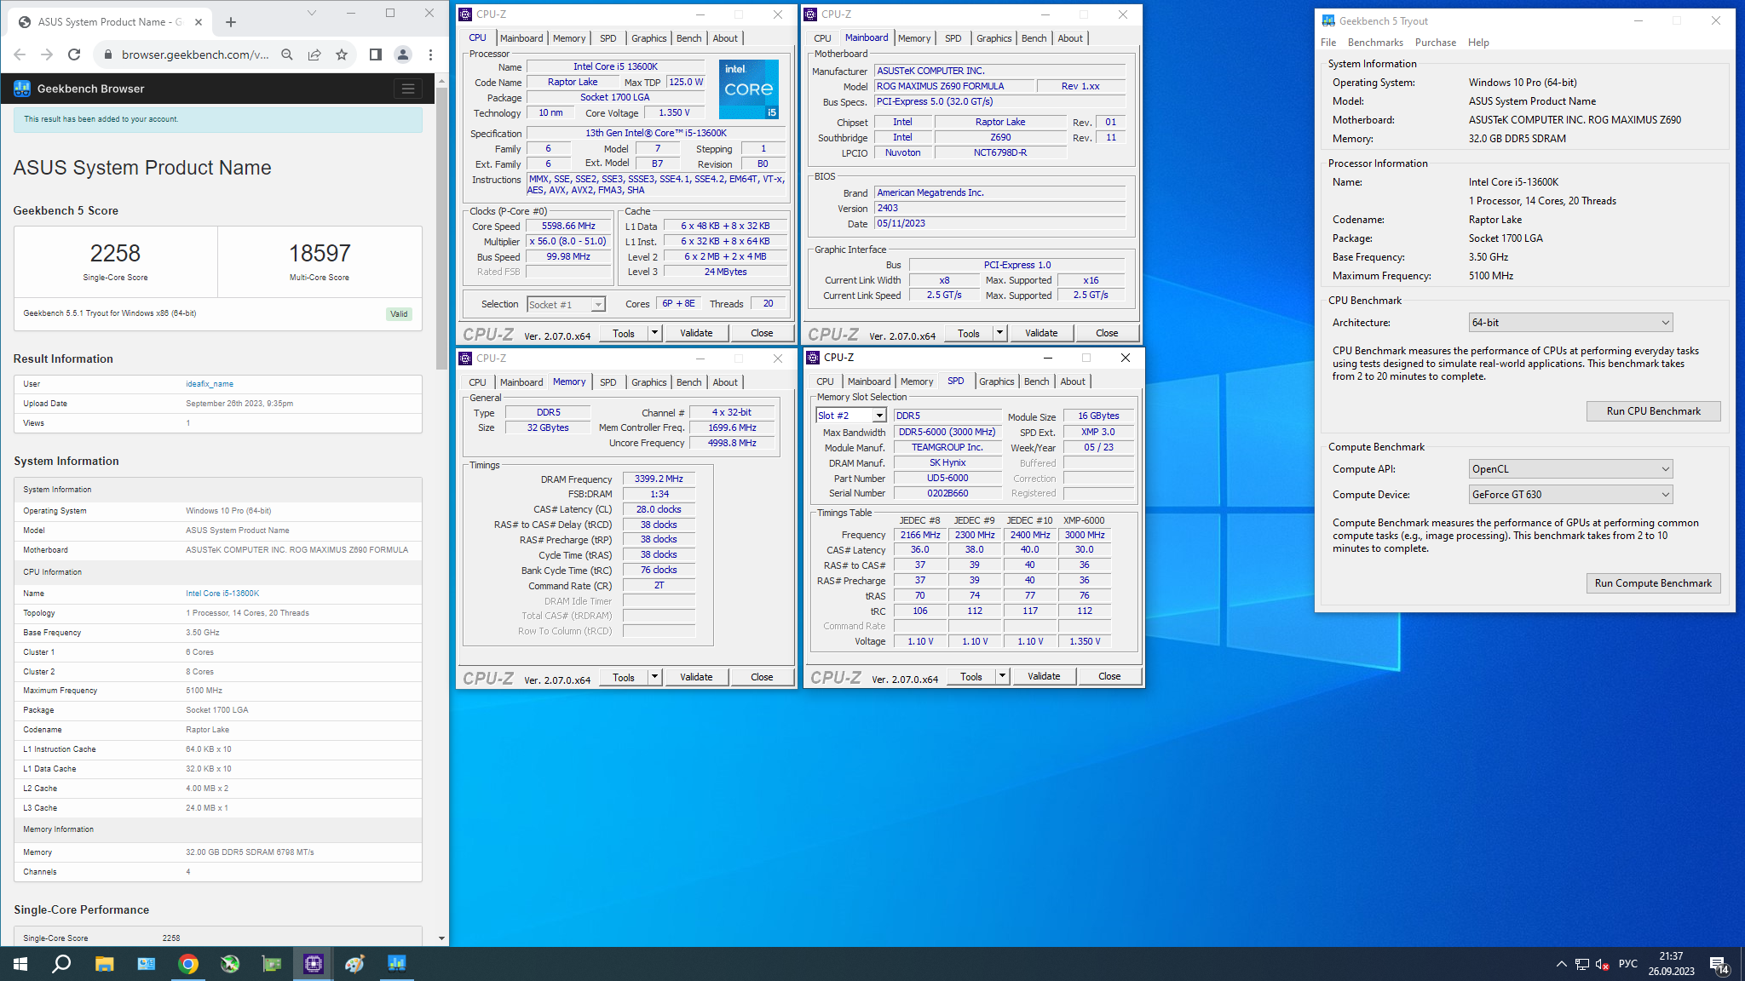The image size is (1745, 981).
Task: Open a new Chrome tab
Action: point(231,22)
